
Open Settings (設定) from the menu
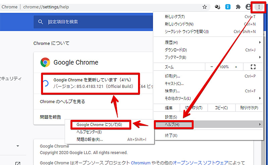click(x=208, y=117)
